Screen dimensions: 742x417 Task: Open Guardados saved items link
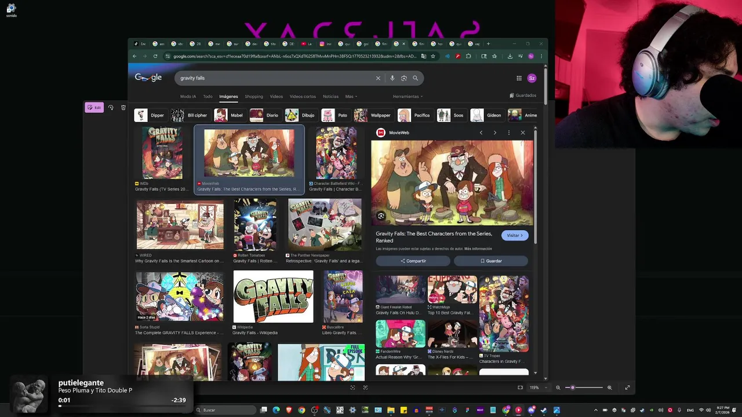(x=523, y=96)
